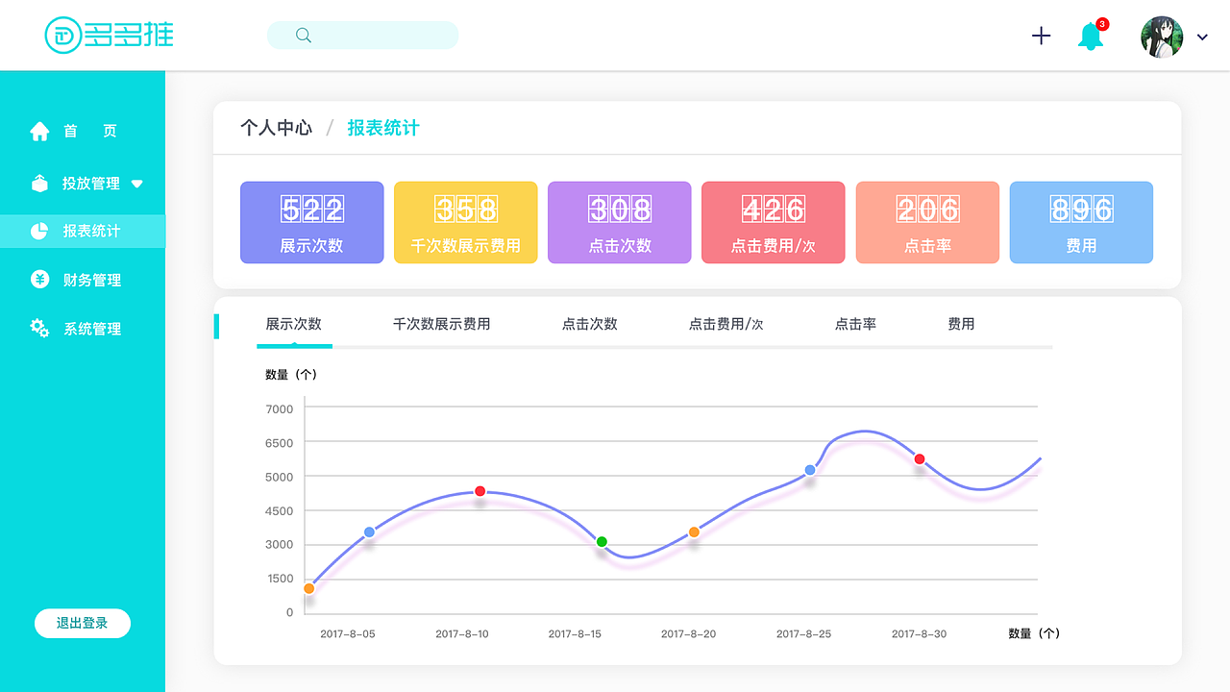
Task: Click the box icon beside 投放管理
Action: [x=39, y=183]
